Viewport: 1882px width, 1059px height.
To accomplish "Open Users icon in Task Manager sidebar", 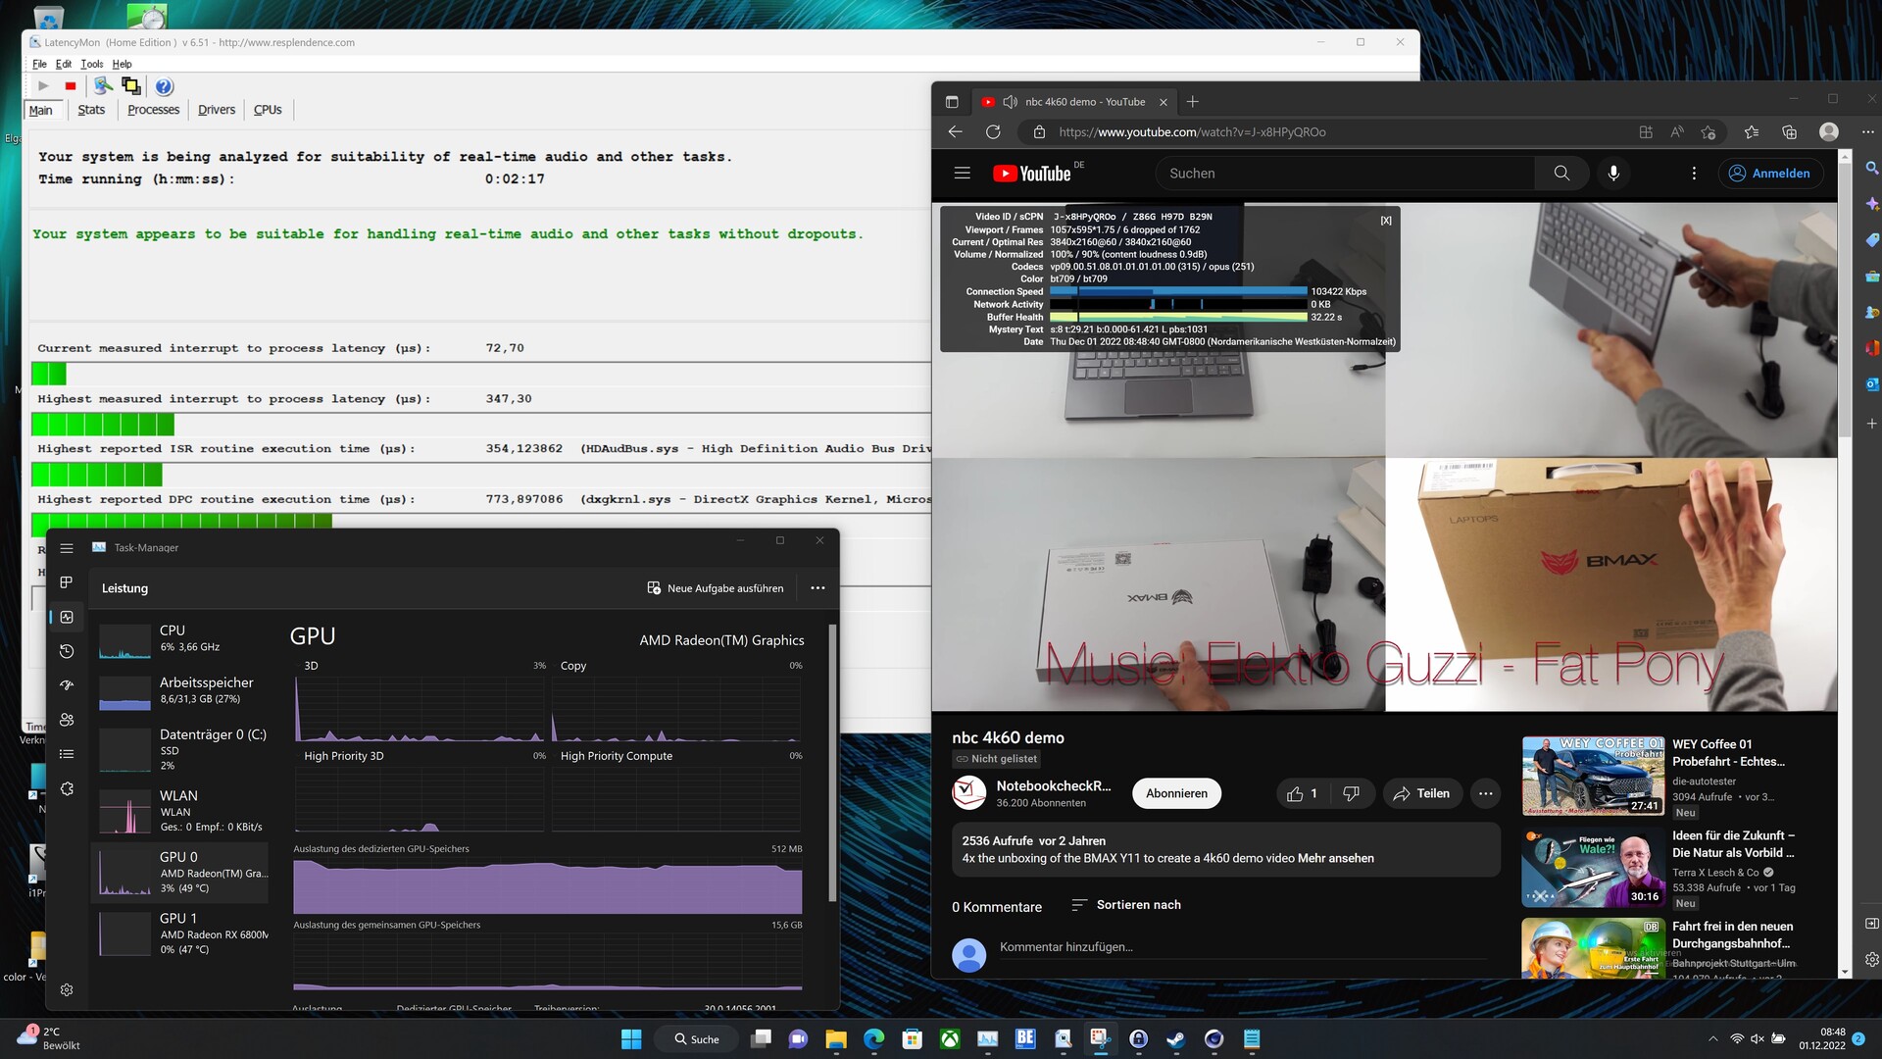I will pyautogui.click(x=67, y=720).
